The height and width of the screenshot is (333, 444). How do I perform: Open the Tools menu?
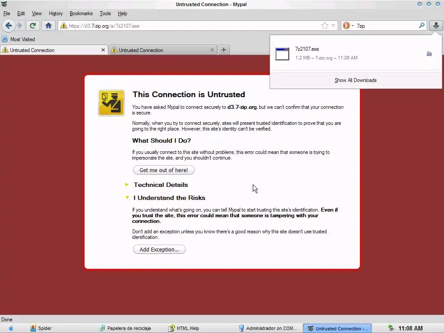[105, 13]
